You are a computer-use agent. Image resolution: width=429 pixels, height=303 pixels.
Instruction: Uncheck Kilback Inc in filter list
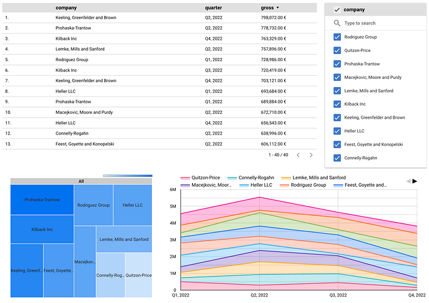[x=337, y=104]
